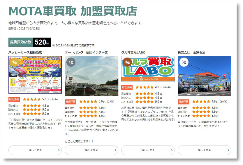Select the 株式会社 金澤石油 shop title

coord(191,53)
